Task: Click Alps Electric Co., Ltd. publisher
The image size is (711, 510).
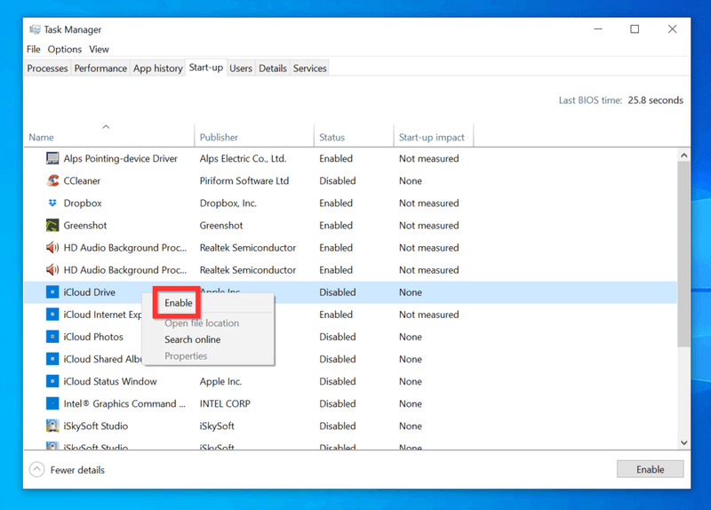Action: 243,159
